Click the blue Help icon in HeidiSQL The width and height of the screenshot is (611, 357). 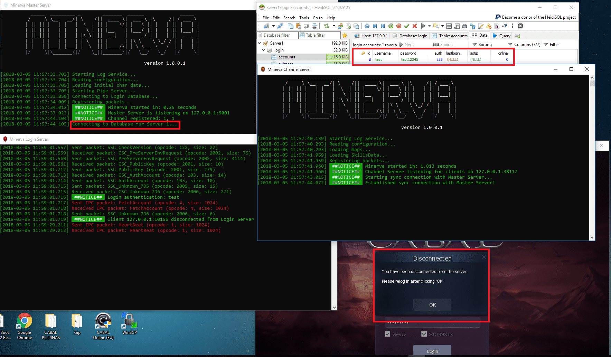(x=367, y=26)
